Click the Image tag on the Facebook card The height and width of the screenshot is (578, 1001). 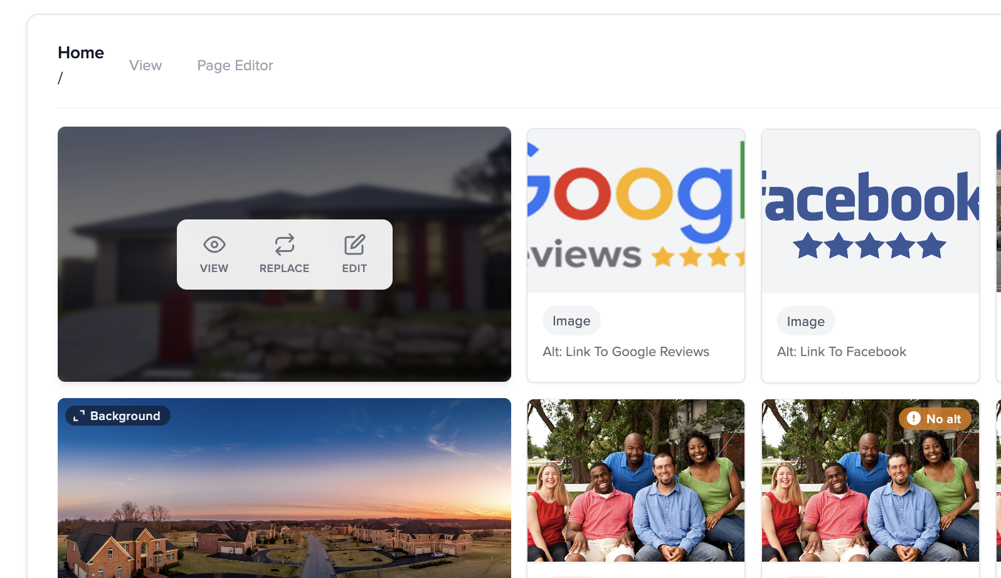pos(806,321)
